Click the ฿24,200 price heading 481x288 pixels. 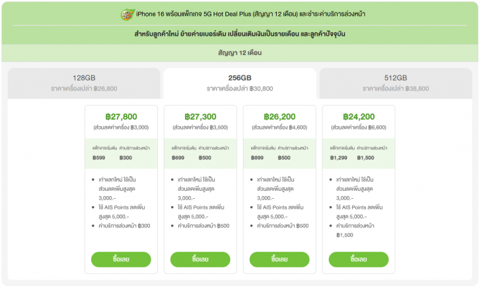359,116
